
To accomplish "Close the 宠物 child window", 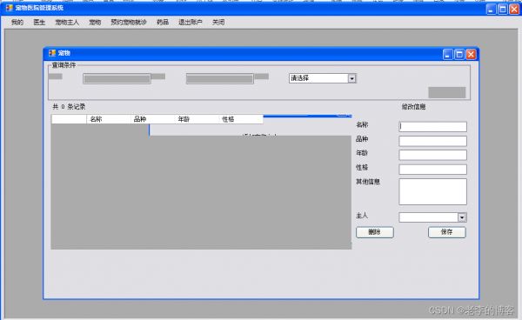I will (x=471, y=54).
